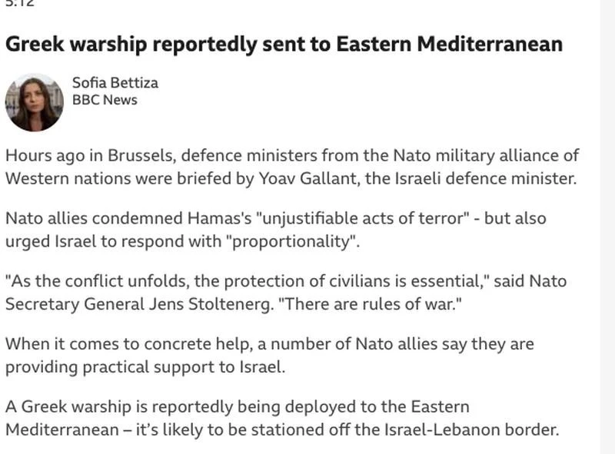Select the author name Sofia Bettiza
The width and height of the screenshot is (615, 454).
(115, 82)
